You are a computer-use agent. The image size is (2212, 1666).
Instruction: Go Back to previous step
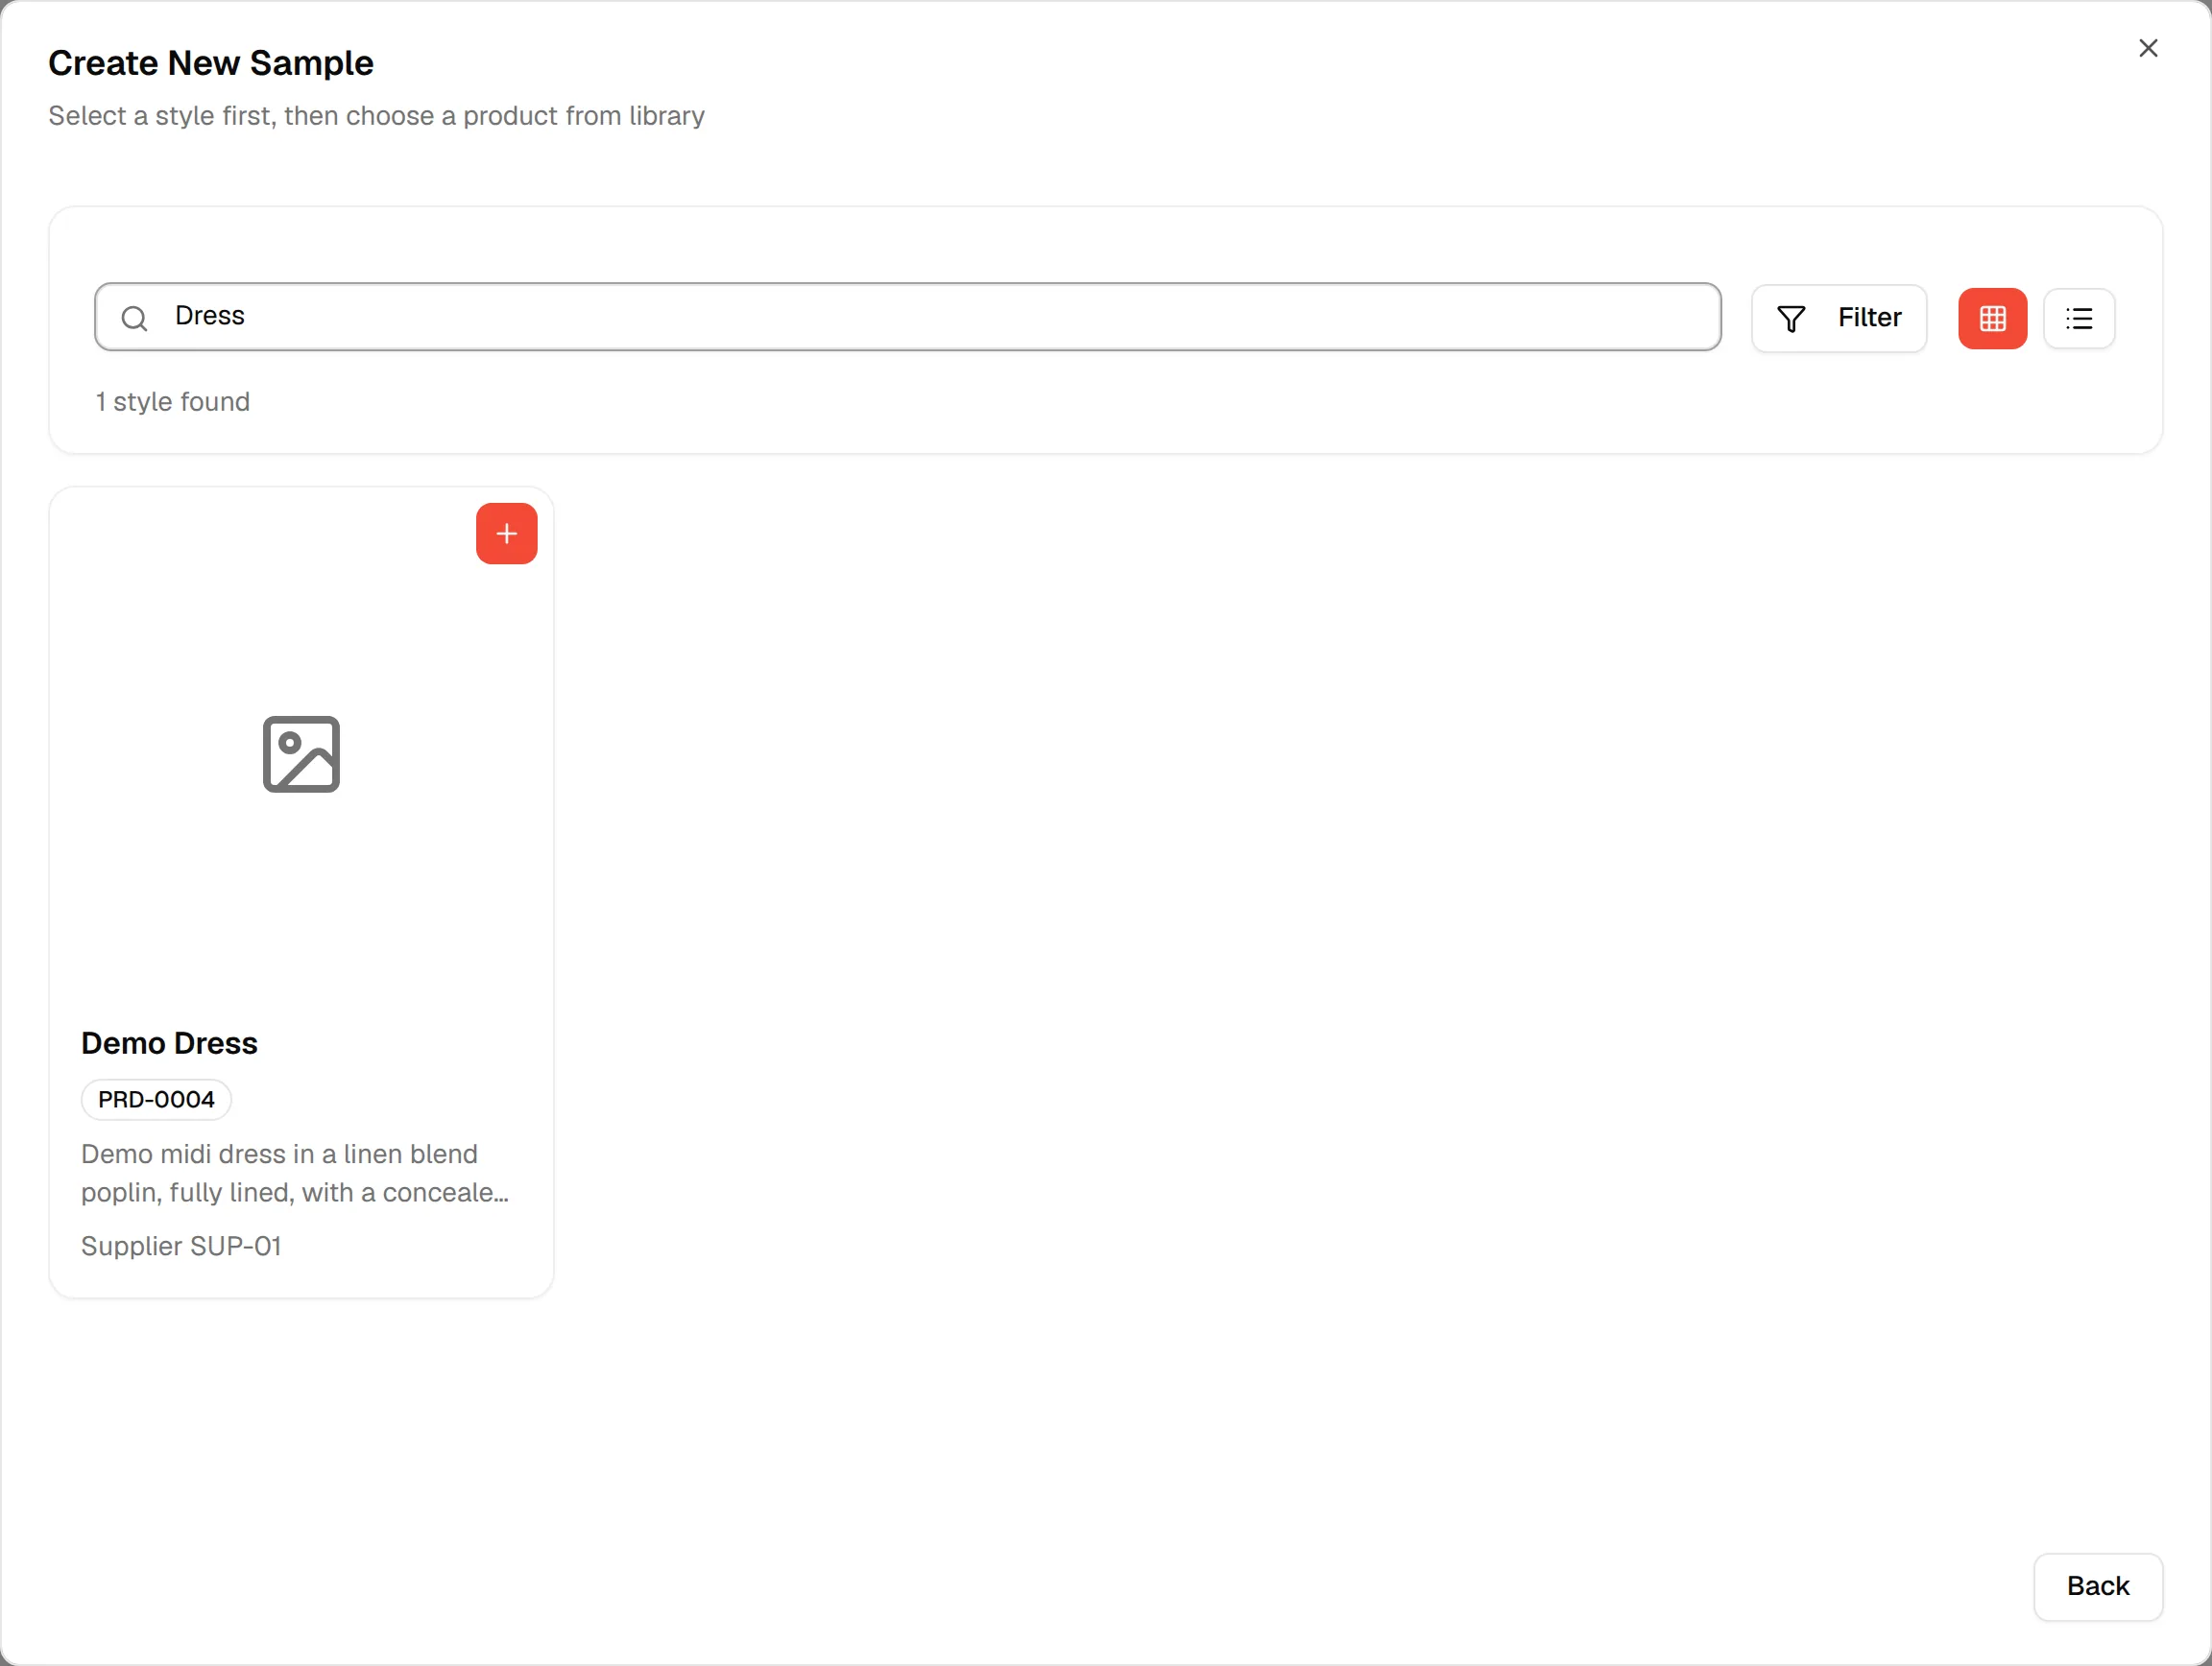[x=2098, y=1586]
